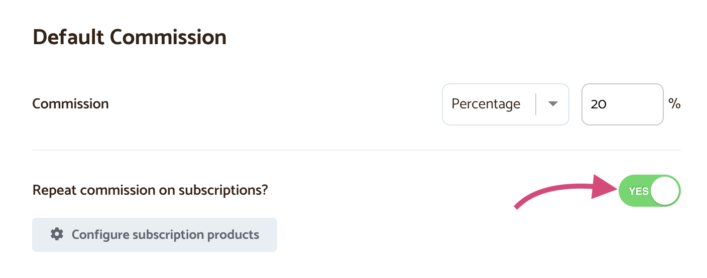Click the YES text inside the green switch
Viewport: 707px width, 278px height.
(x=638, y=191)
